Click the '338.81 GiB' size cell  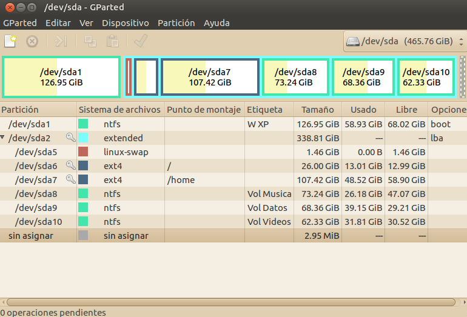pyautogui.click(x=318, y=138)
